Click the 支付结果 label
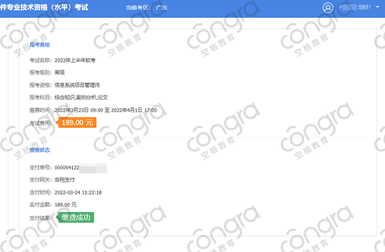The image size is (385, 252). (x=40, y=218)
